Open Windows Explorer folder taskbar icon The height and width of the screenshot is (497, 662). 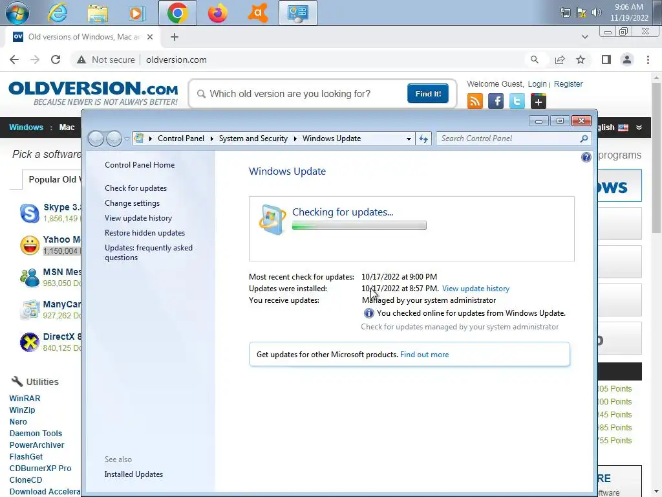[98, 13]
